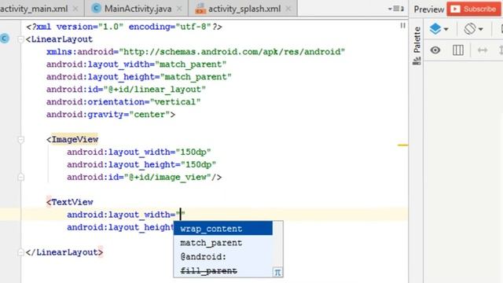This screenshot has width=503, height=283.
Task: Click the pi icon in autocomplete popup
Action: click(277, 272)
